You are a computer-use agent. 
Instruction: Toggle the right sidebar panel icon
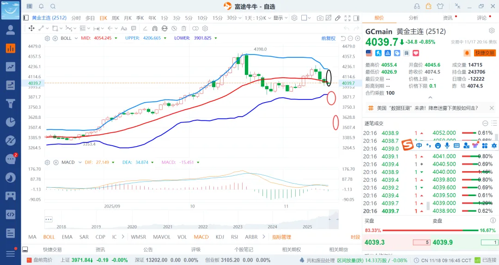click(356, 18)
